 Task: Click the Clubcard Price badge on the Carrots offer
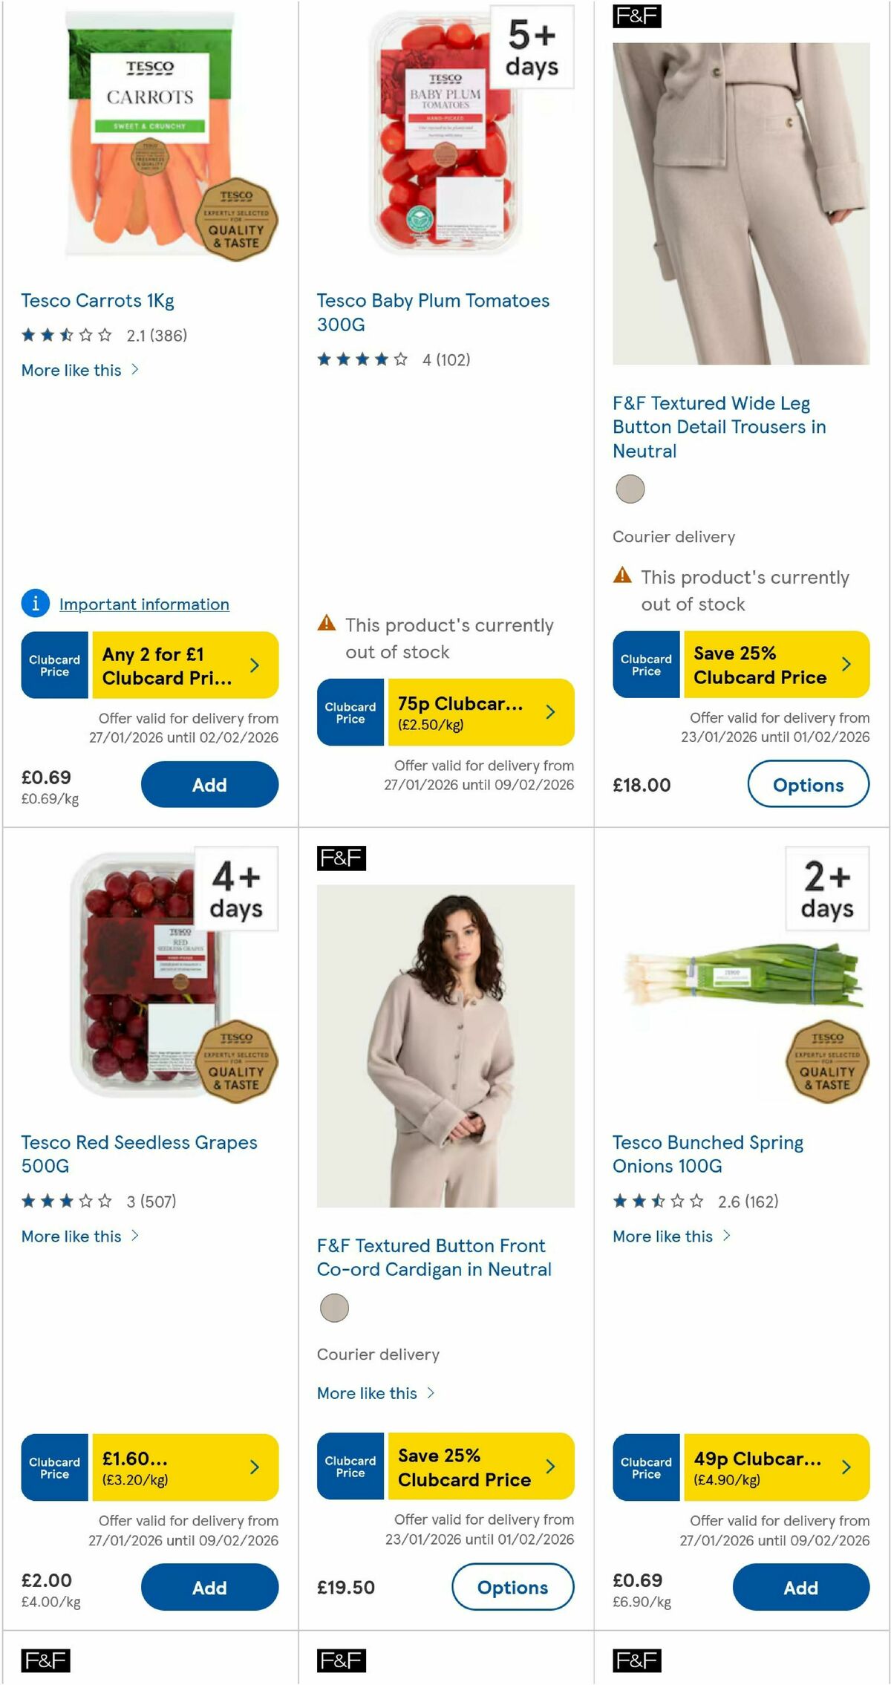tap(53, 665)
